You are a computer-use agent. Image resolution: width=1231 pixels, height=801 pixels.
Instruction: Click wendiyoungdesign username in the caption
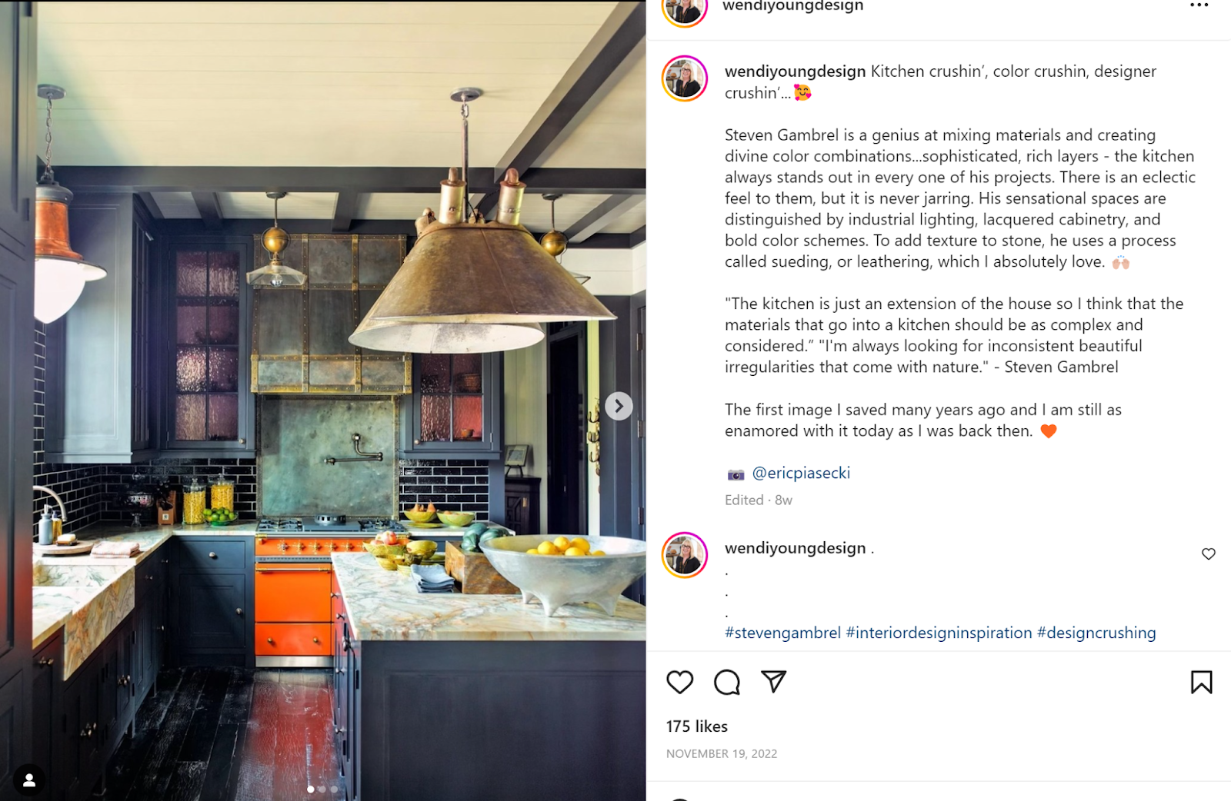(796, 71)
